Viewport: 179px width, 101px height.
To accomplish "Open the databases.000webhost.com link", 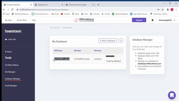I will pyautogui.click(x=149, y=64).
